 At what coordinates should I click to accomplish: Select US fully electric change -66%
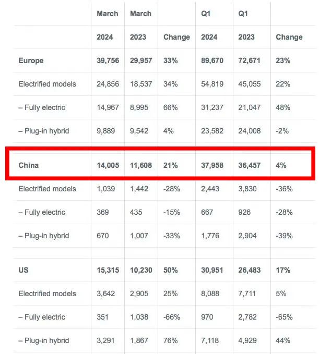coord(172,317)
